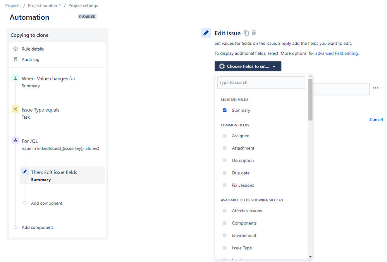Focus the Type to search field
Image resolution: width=387 pixels, height=262 pixels.
point(261,82)
